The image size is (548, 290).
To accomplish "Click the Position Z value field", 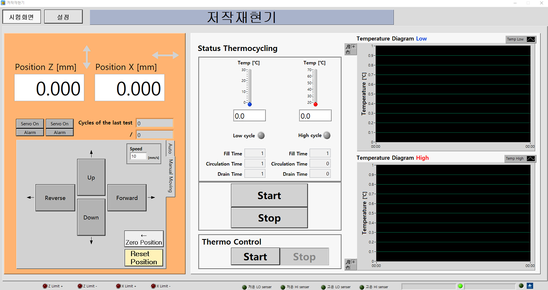I will pyautogui.click(x=49, y=88).
